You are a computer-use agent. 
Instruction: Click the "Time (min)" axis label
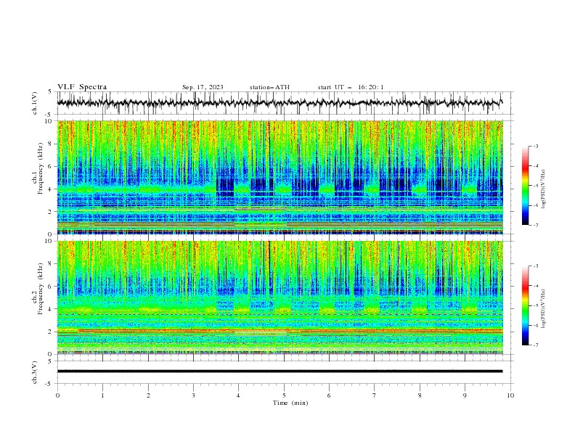pos(290,403)
